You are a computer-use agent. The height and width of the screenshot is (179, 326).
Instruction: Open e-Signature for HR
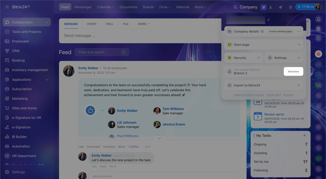[x=27, y=118]
